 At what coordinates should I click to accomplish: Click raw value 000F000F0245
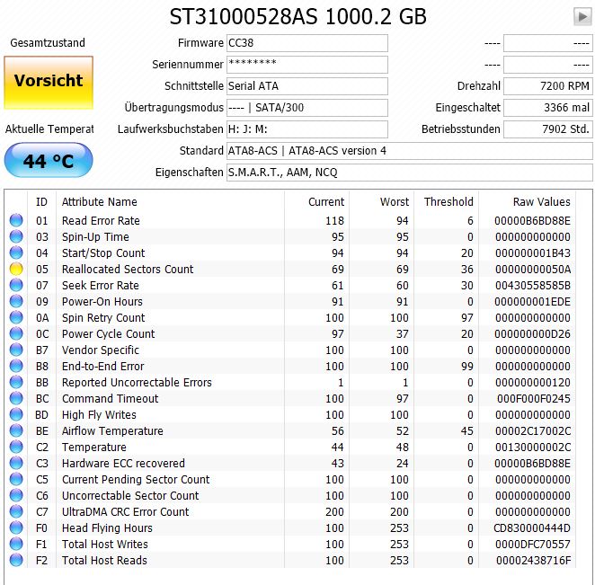[x=534, y=398]
